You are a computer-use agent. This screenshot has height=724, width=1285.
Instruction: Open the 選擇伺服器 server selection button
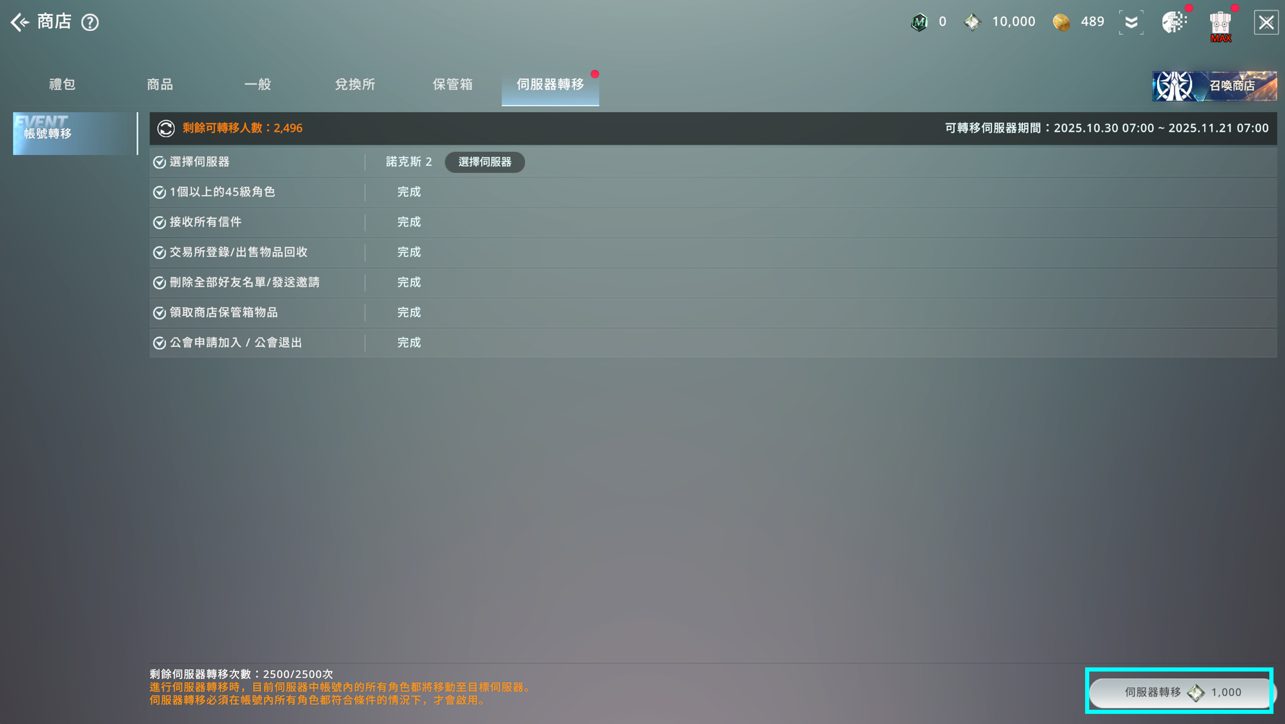click(x=484, y=162)
